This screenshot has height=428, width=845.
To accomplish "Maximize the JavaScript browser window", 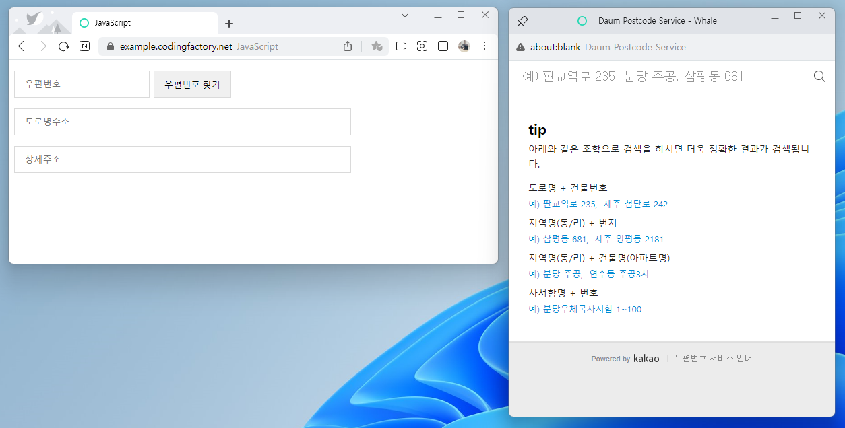I will point(461,15).
